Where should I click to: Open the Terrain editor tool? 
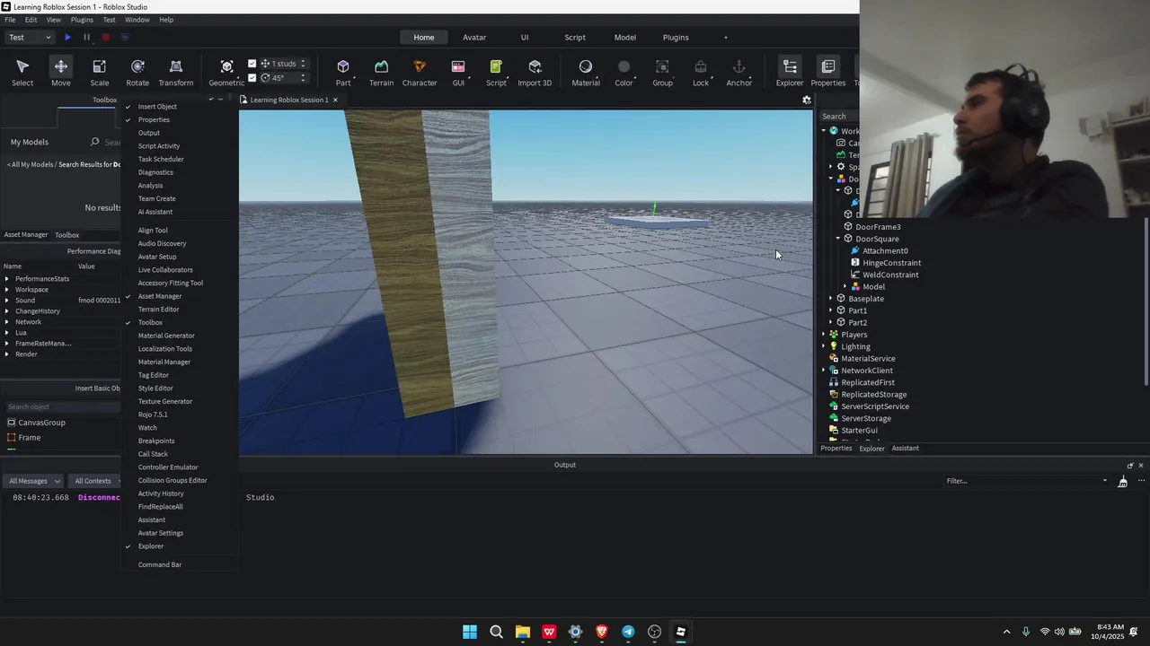tap(381, 73)
